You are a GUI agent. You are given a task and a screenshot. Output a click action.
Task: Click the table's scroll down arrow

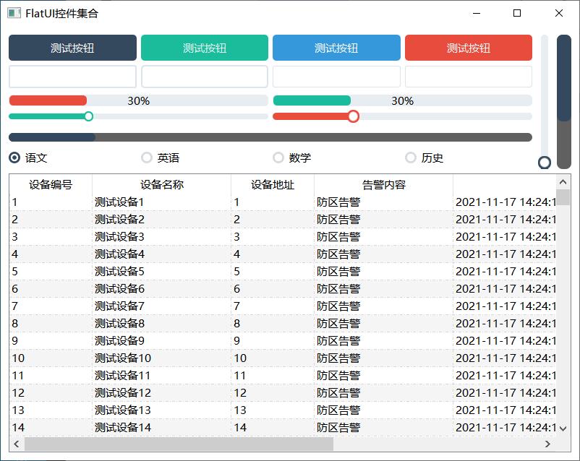tap(563, 428)
